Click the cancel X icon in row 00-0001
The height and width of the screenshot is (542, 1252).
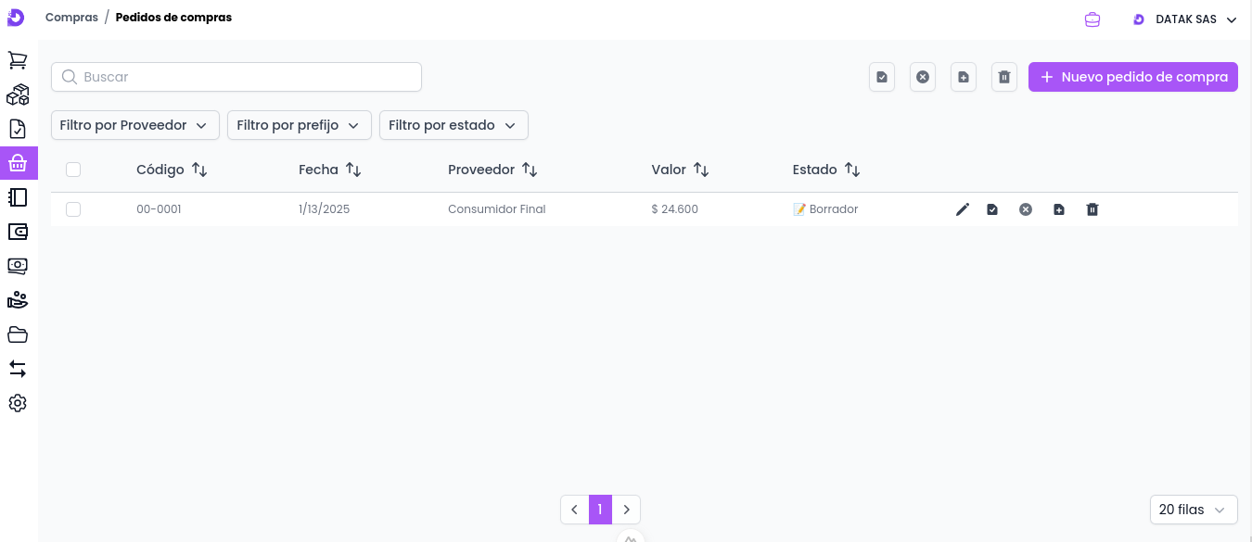coord(1026,209)
